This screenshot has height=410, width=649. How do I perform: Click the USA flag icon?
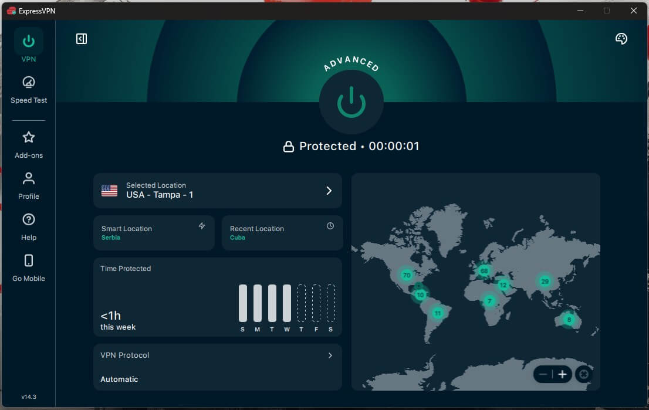point(109,190)
